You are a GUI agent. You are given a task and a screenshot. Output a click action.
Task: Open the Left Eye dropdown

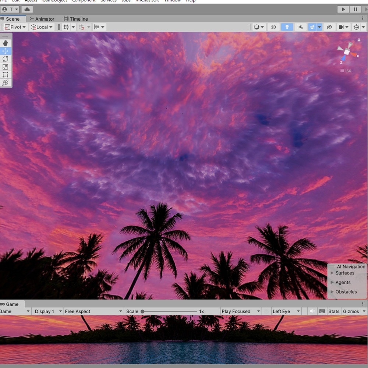tap(286, 311)
